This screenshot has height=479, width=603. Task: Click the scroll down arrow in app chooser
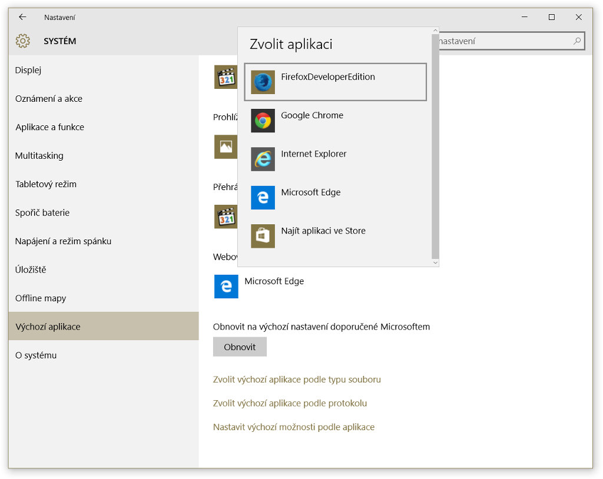coord(435,262)
